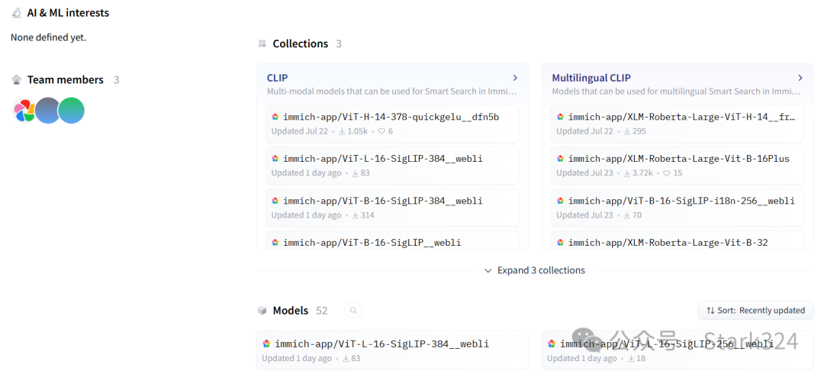Image resolution: width=824 pixels, height=374 pixels.
Task: Click download icon on ViT-B-16-SigLIP-i18n-256__webli card
Action: (x=627, y=215)
